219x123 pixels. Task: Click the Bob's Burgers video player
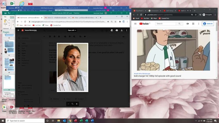(x=173, y=50)
